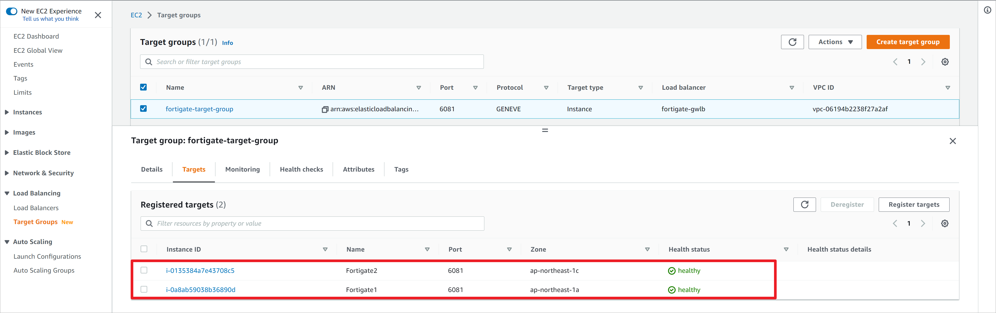Focus the Filter resources by property field
Viewport: 996px width, 313px height.
(x=312, y=223)
